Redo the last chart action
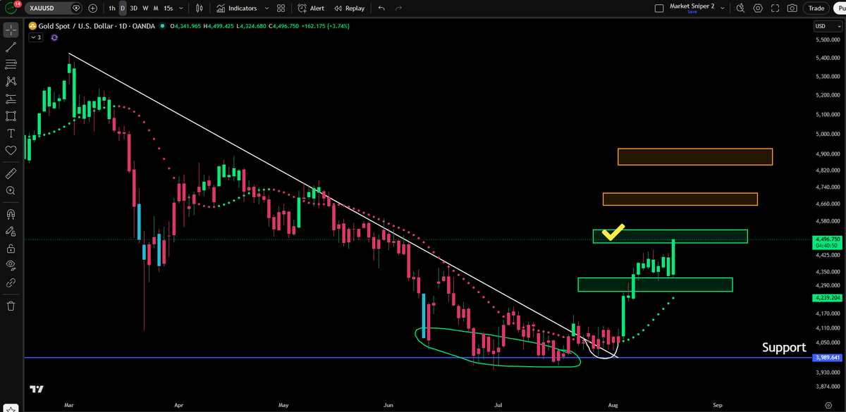846x412 pixels. [x=400, y=8]
